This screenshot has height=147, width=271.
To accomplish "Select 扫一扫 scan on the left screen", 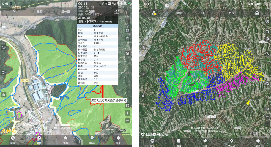I will [x=65, y=12].
